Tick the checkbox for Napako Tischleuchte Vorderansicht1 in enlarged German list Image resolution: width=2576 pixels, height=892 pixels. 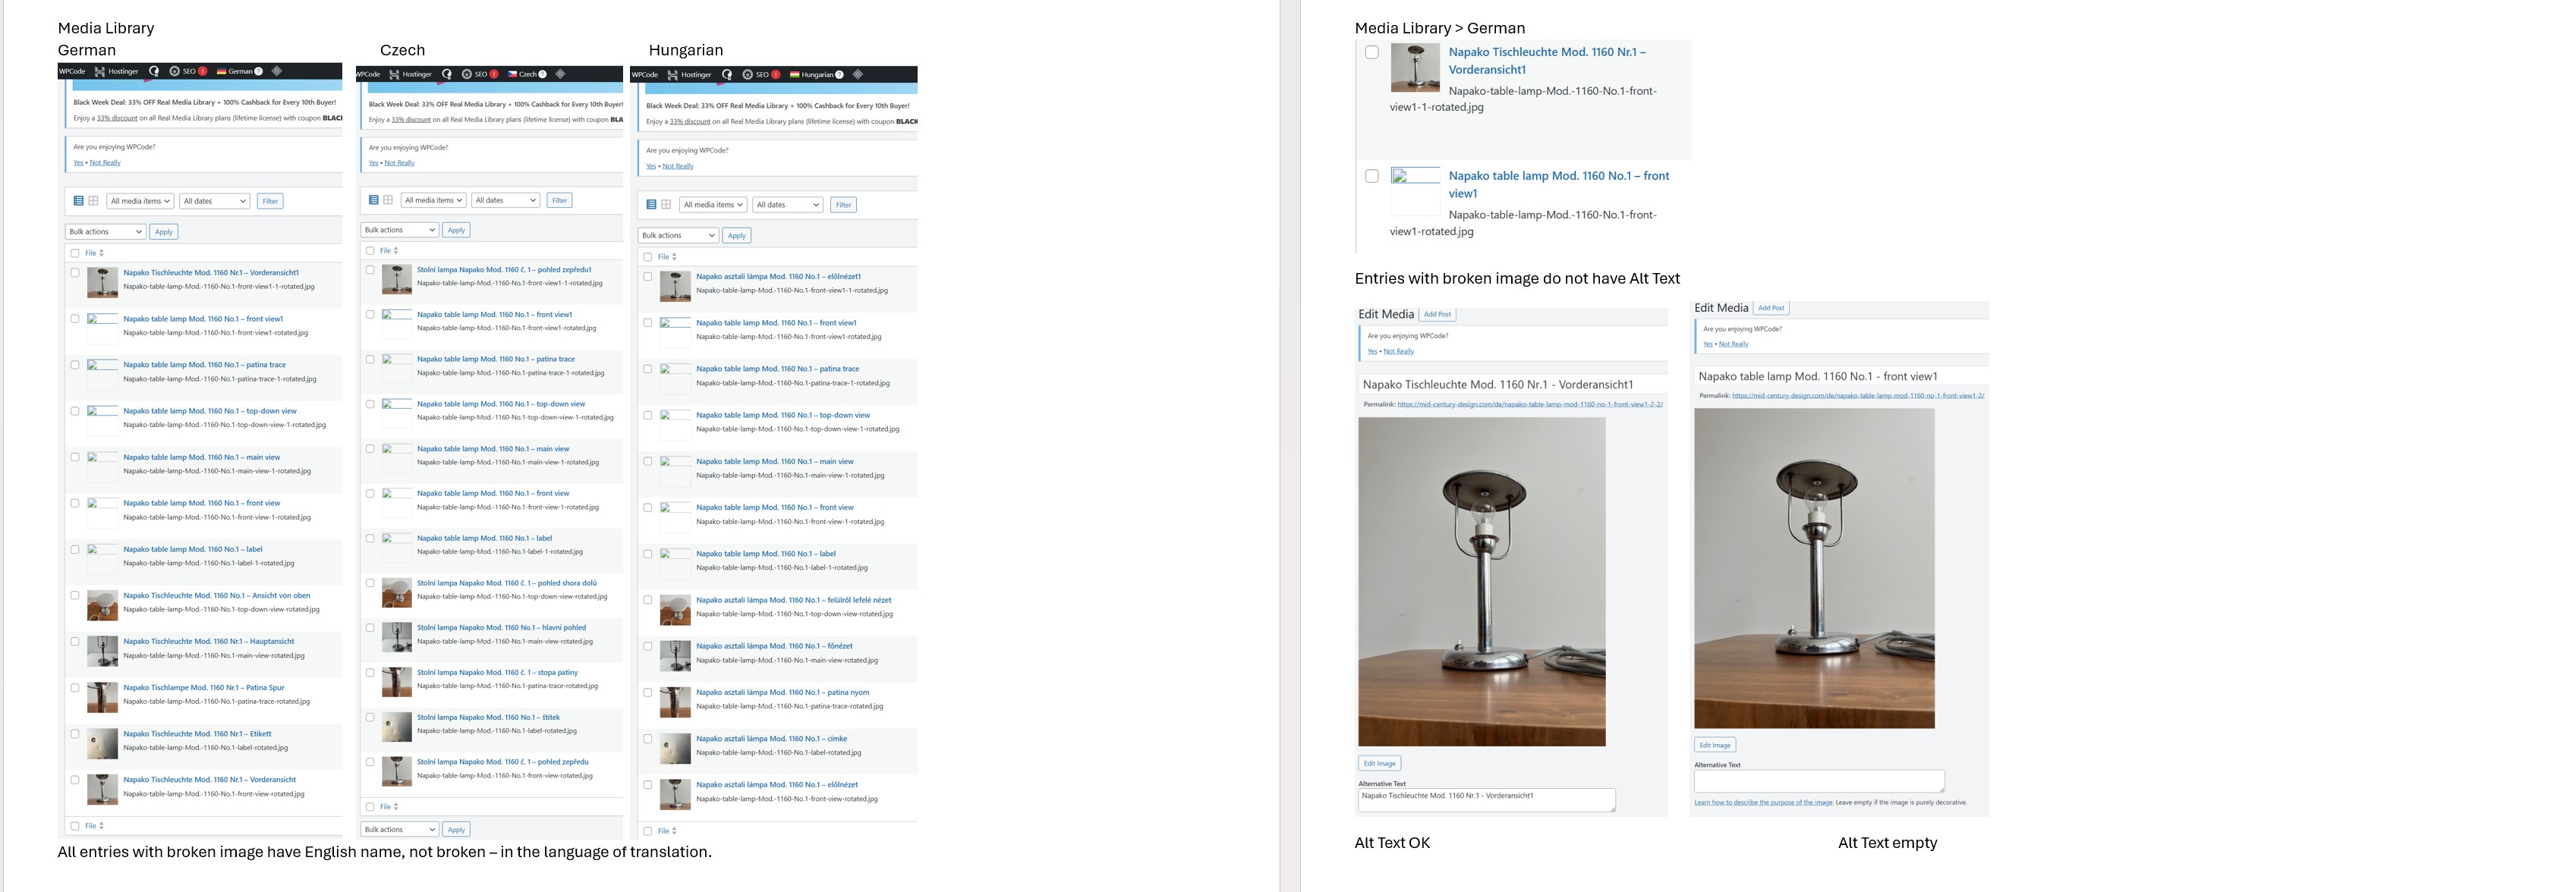(x=1372, y=53)
